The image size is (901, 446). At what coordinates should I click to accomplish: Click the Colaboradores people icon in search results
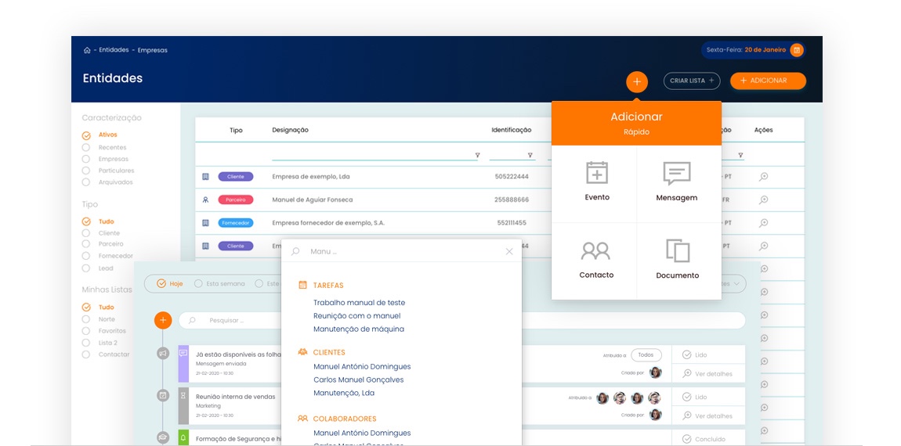[x=303, y=419]
